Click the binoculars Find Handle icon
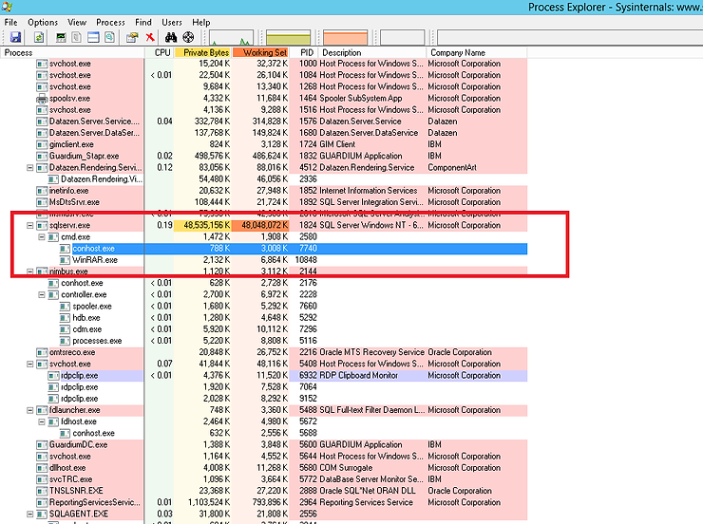The height and width of the screenshot is (524, 703). (x=171, y=37)
